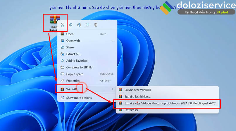Image resolution: width=236 pixels, height=131 pixels.
Task: Click the Cut scissors icon
Action: 62,25
